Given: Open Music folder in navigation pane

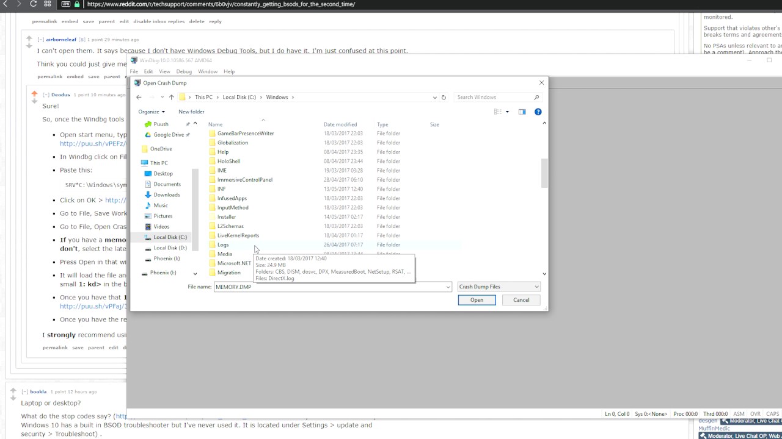Looking at the screenshot, I should (x=161, y=205).
